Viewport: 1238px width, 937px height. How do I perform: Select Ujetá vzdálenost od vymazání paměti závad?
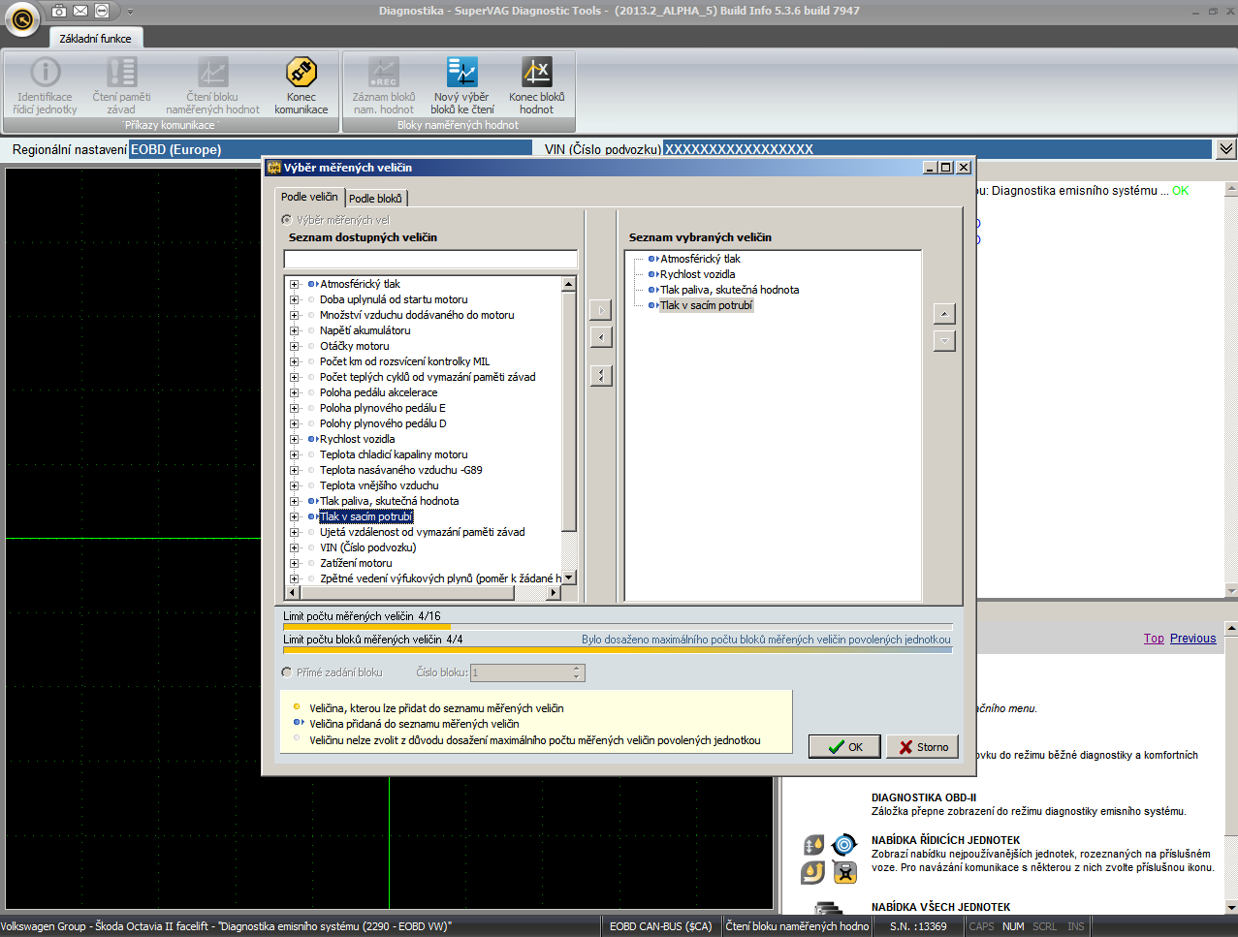422,532
